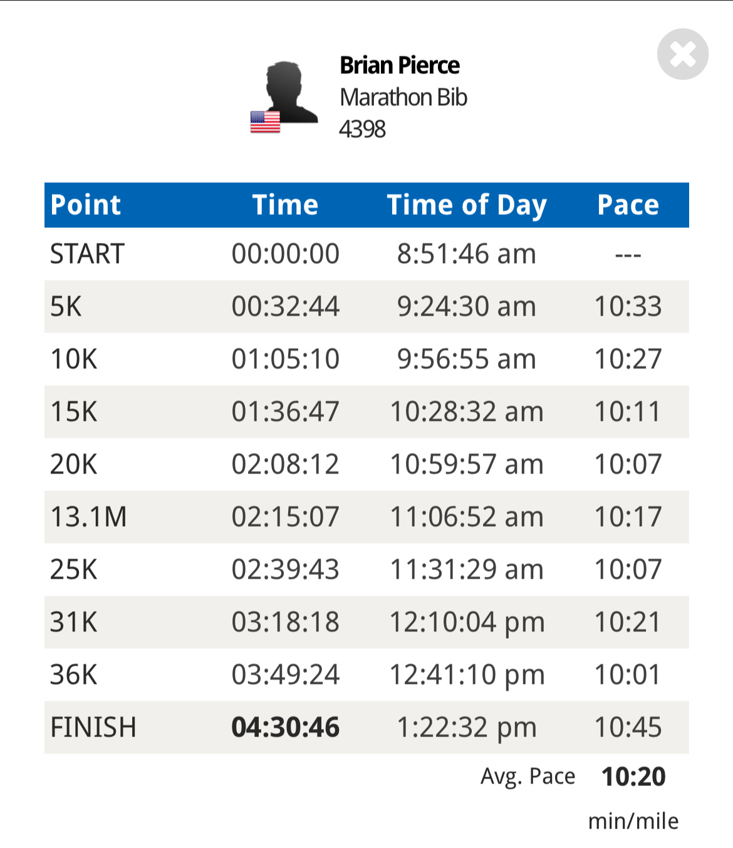Click the bib number 4398
Viewport: 733px width, 848px height.
pos(362,129)
